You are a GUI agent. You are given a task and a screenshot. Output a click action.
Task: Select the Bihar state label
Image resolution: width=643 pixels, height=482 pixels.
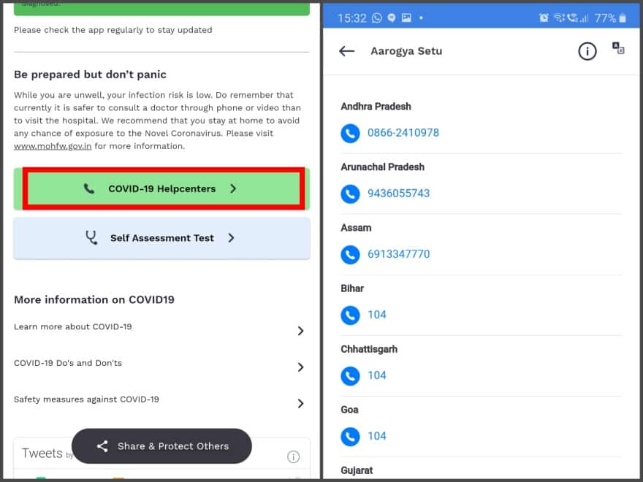tap(352, 288)
